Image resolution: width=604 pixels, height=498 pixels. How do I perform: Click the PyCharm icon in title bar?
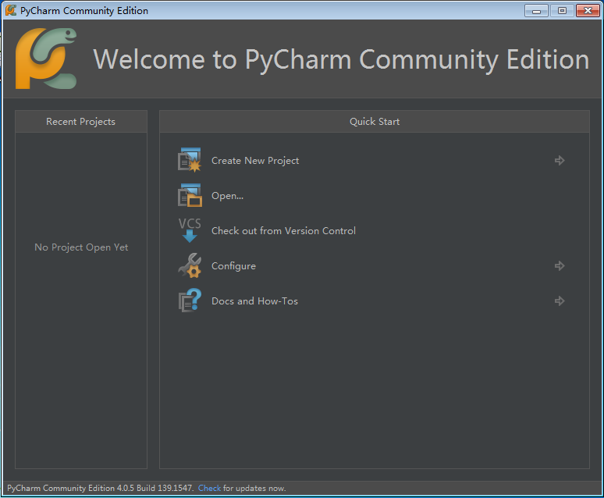pyautogui.click(x=11, y=10)
